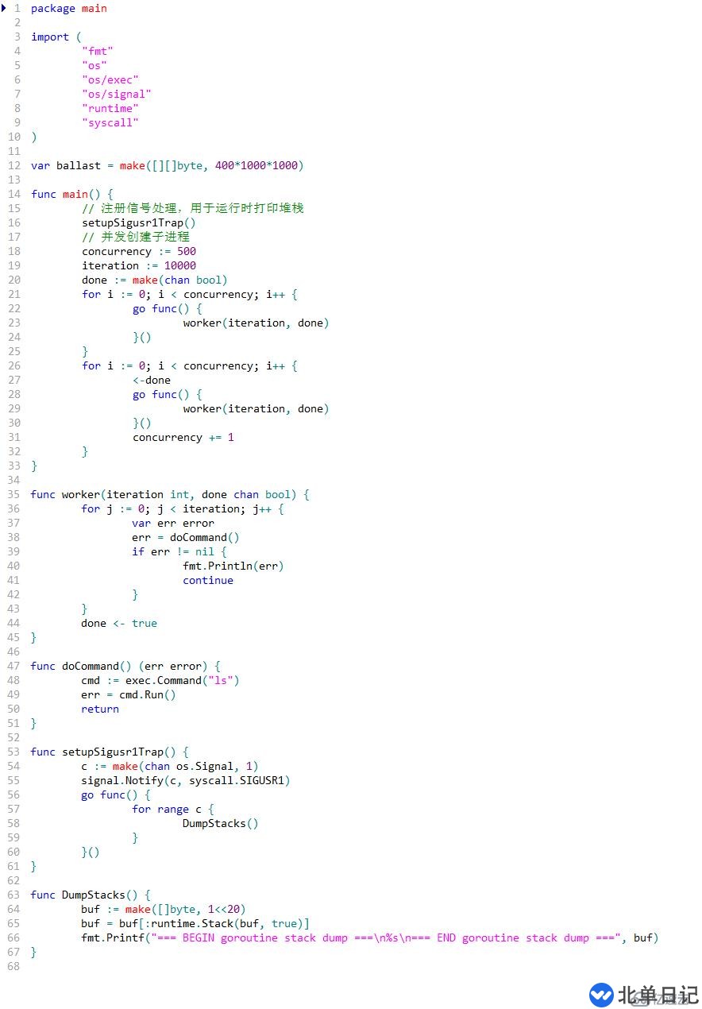Viewport: 702px width, 1009px height.
Task: Click line number 35 in the gutter
Action: tap(14, 494)
